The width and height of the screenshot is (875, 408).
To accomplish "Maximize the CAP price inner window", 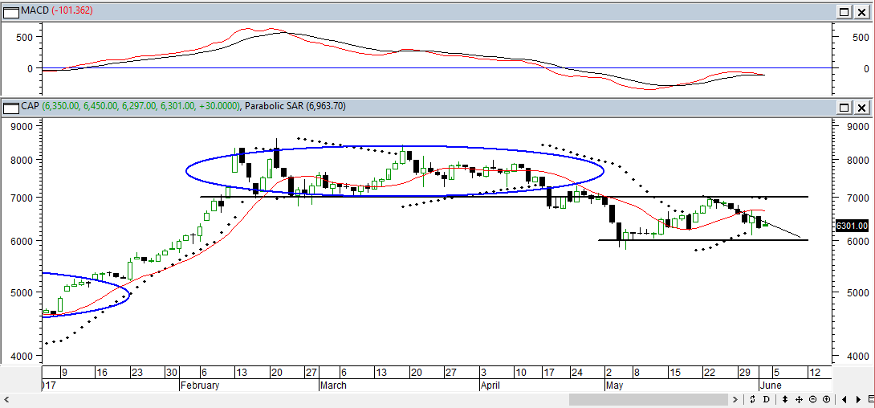I will [x=844, y=107].
